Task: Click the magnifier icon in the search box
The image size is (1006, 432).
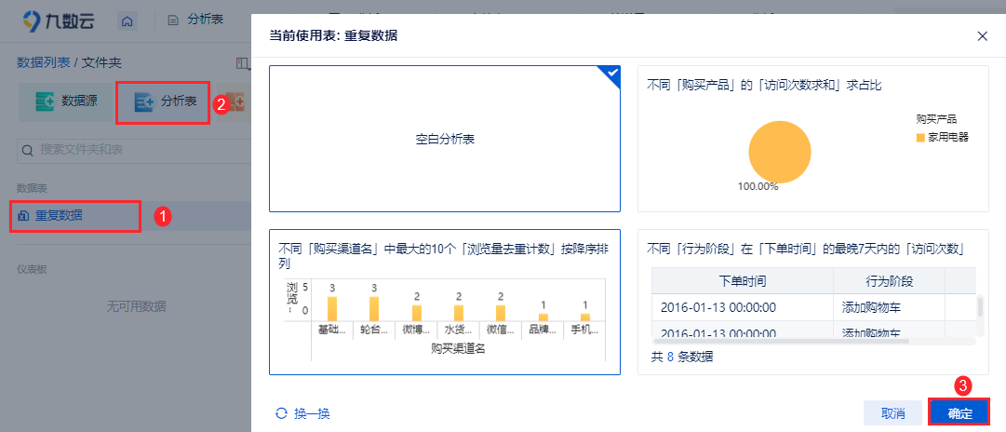Action: (28, 150)
